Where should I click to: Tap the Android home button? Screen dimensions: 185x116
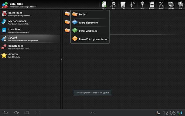[16, 113]
